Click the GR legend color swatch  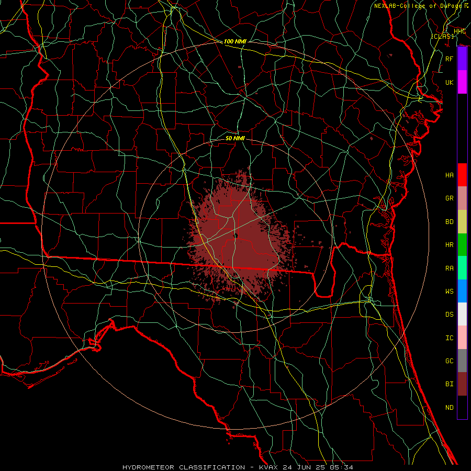point(462,198)
